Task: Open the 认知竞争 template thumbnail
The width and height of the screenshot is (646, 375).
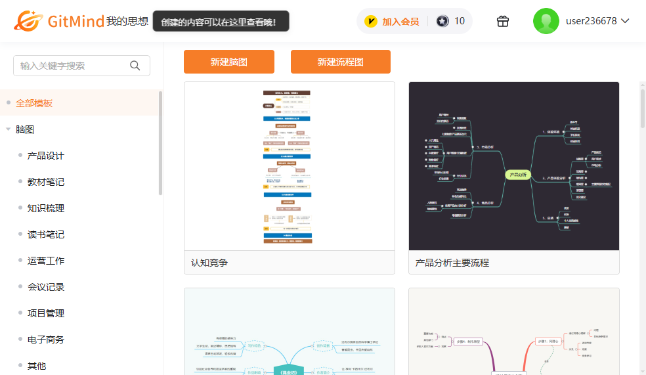Action: (x=290, y=166)
